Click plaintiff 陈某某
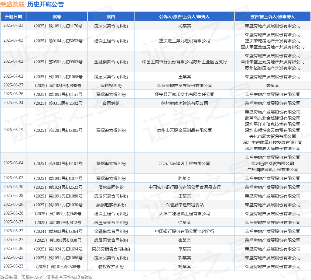The image size is (311, 280). [184, 178]
